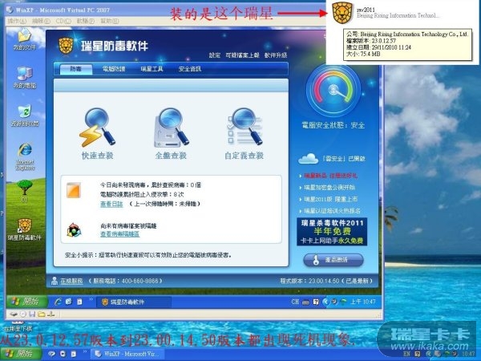
Task: Click the 程式版本：23.00.14.50 version text
Action: tap(326, 281)
